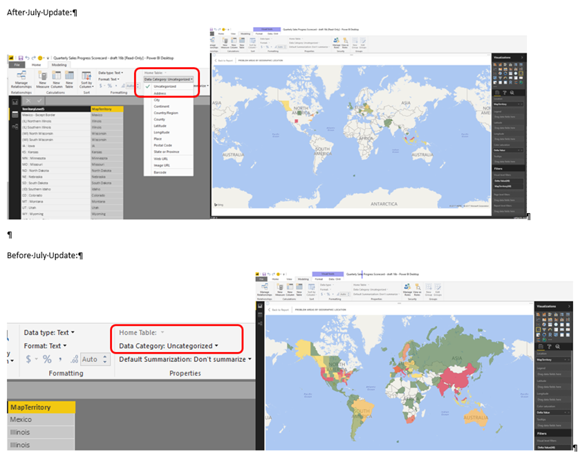
Task: Click the Redo arrow in After-update data view title bar
Action: pos(33,58)
